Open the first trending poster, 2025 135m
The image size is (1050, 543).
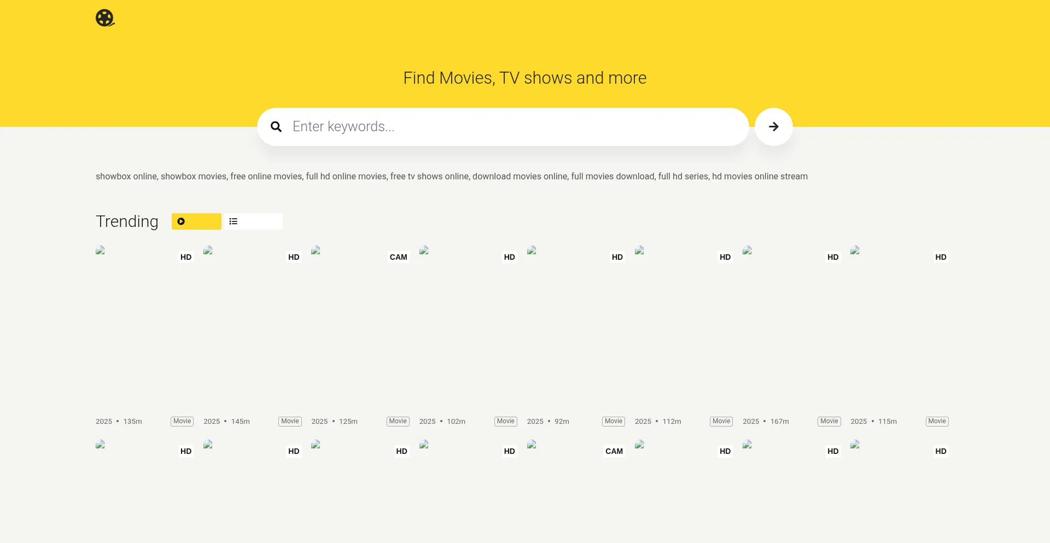(144, 328)
